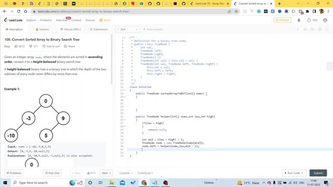This screenshot has height=187, width=333.
Task: Open Explore in the LeetCode navigation
Action: [31, 20]
